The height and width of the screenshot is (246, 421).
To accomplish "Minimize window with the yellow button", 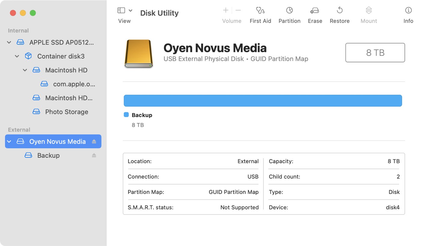I will 23,13.
